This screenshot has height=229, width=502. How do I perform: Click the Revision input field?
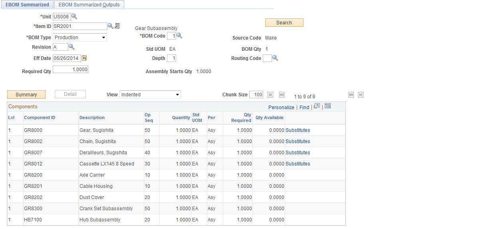(x=60, y=47)
